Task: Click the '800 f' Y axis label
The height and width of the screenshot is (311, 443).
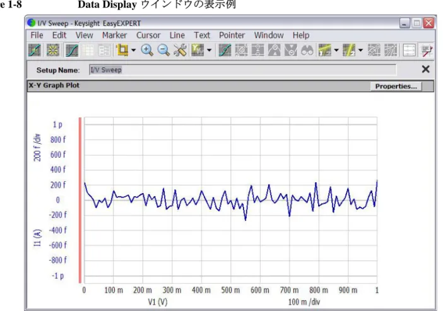Action: pyautogui.click(x=58, y=139)
